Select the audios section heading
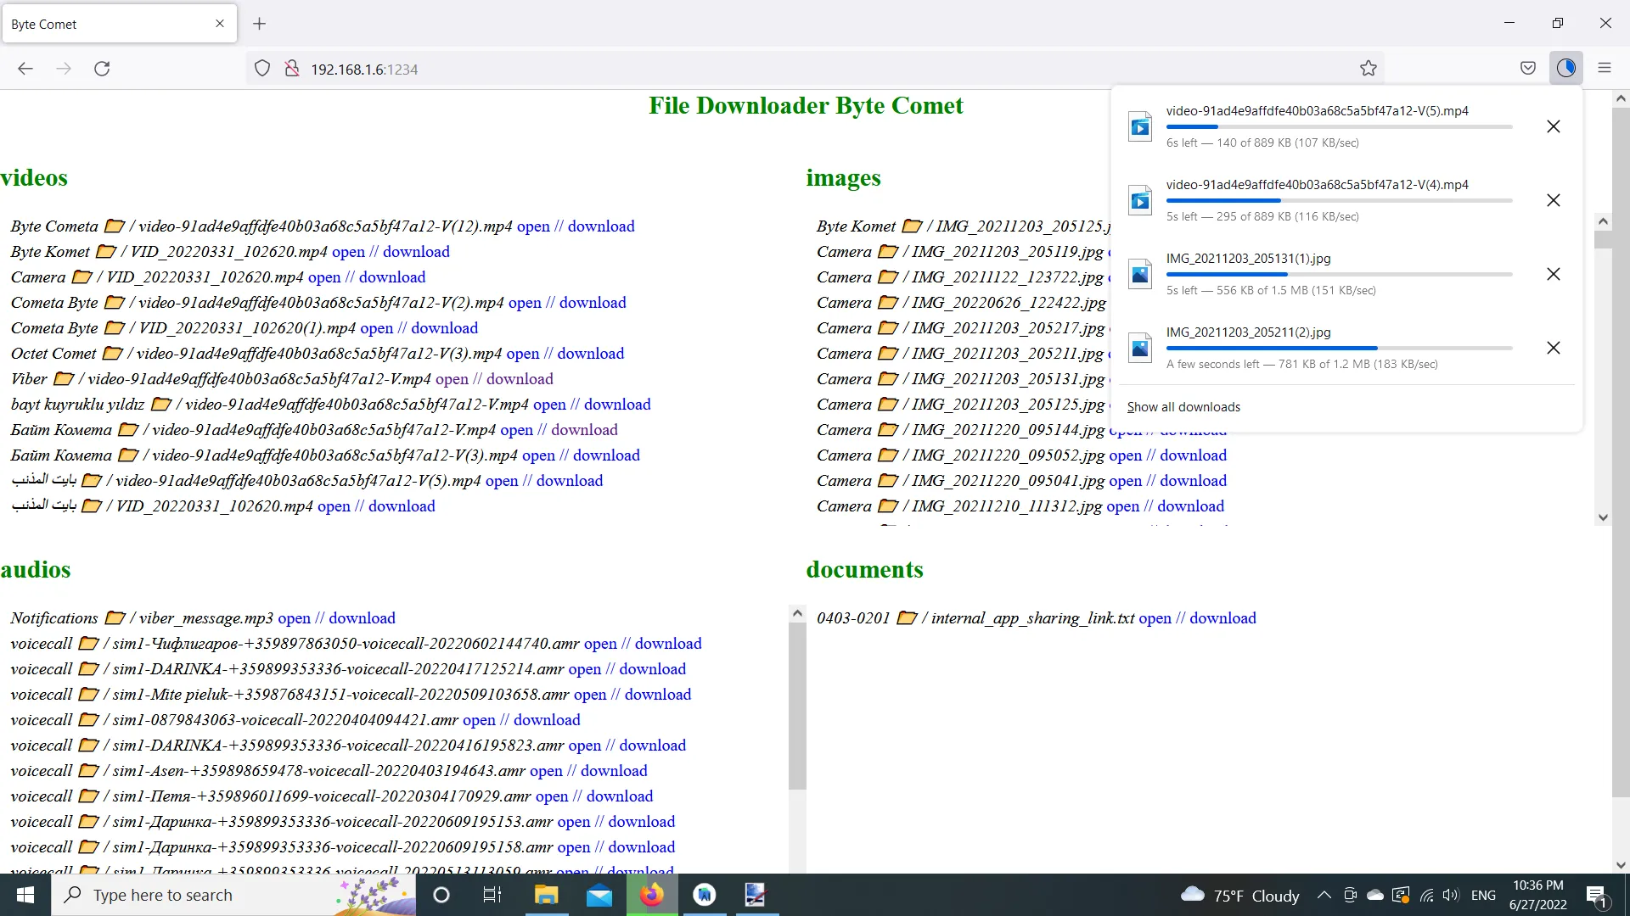The height and width of the screenshot is (916, 1630). (x=36, y=569)
